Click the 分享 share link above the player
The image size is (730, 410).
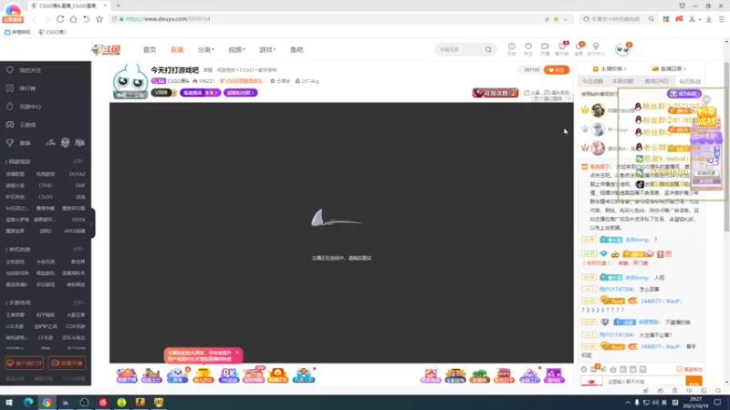click(x=532, y=93)
